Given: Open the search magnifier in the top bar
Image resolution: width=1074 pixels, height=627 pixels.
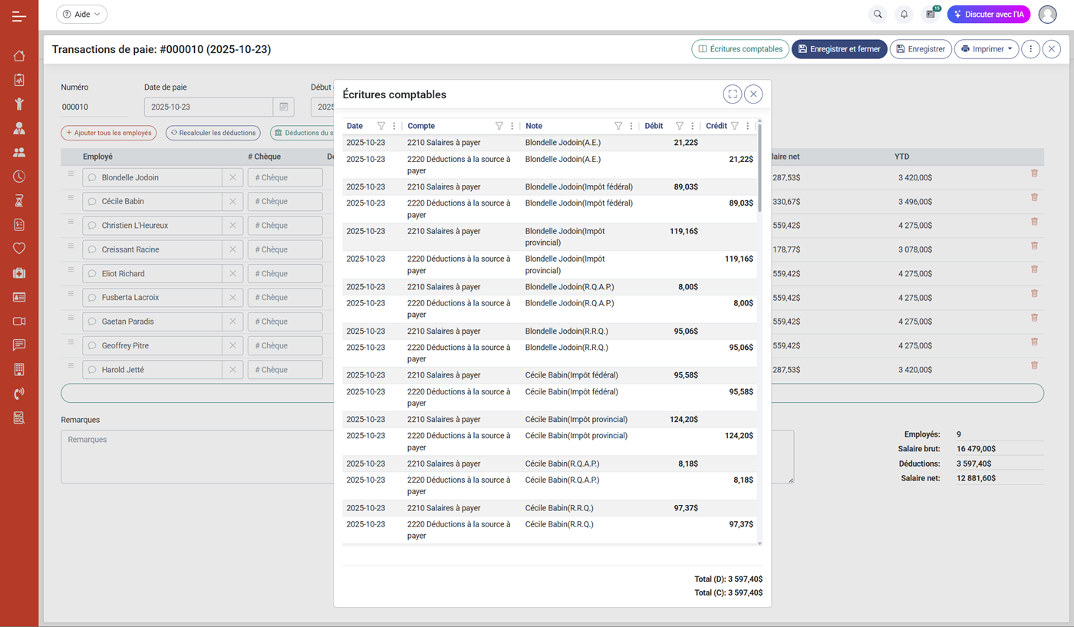Looking at the screenshot, I should tap(877, 14).
